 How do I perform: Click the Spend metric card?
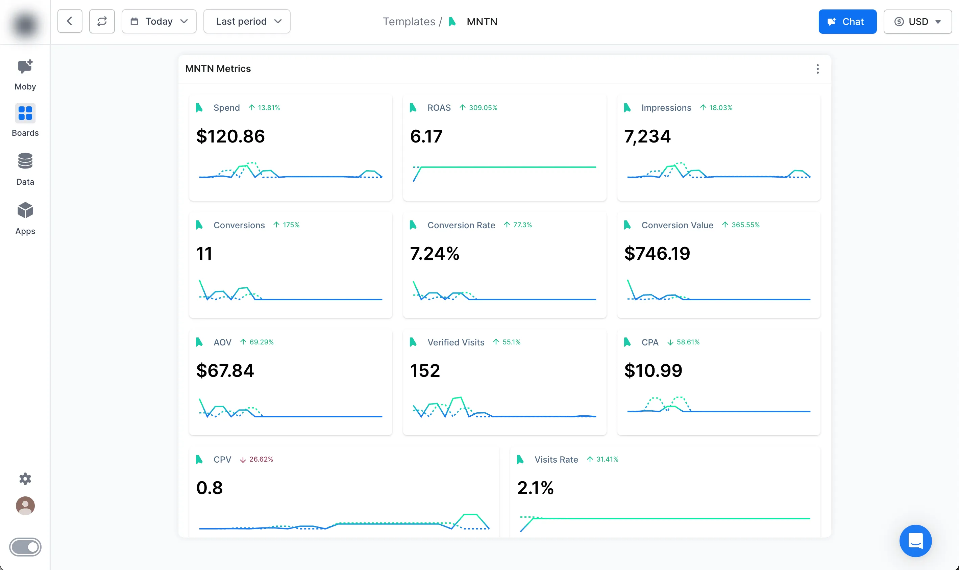point(290,148)
